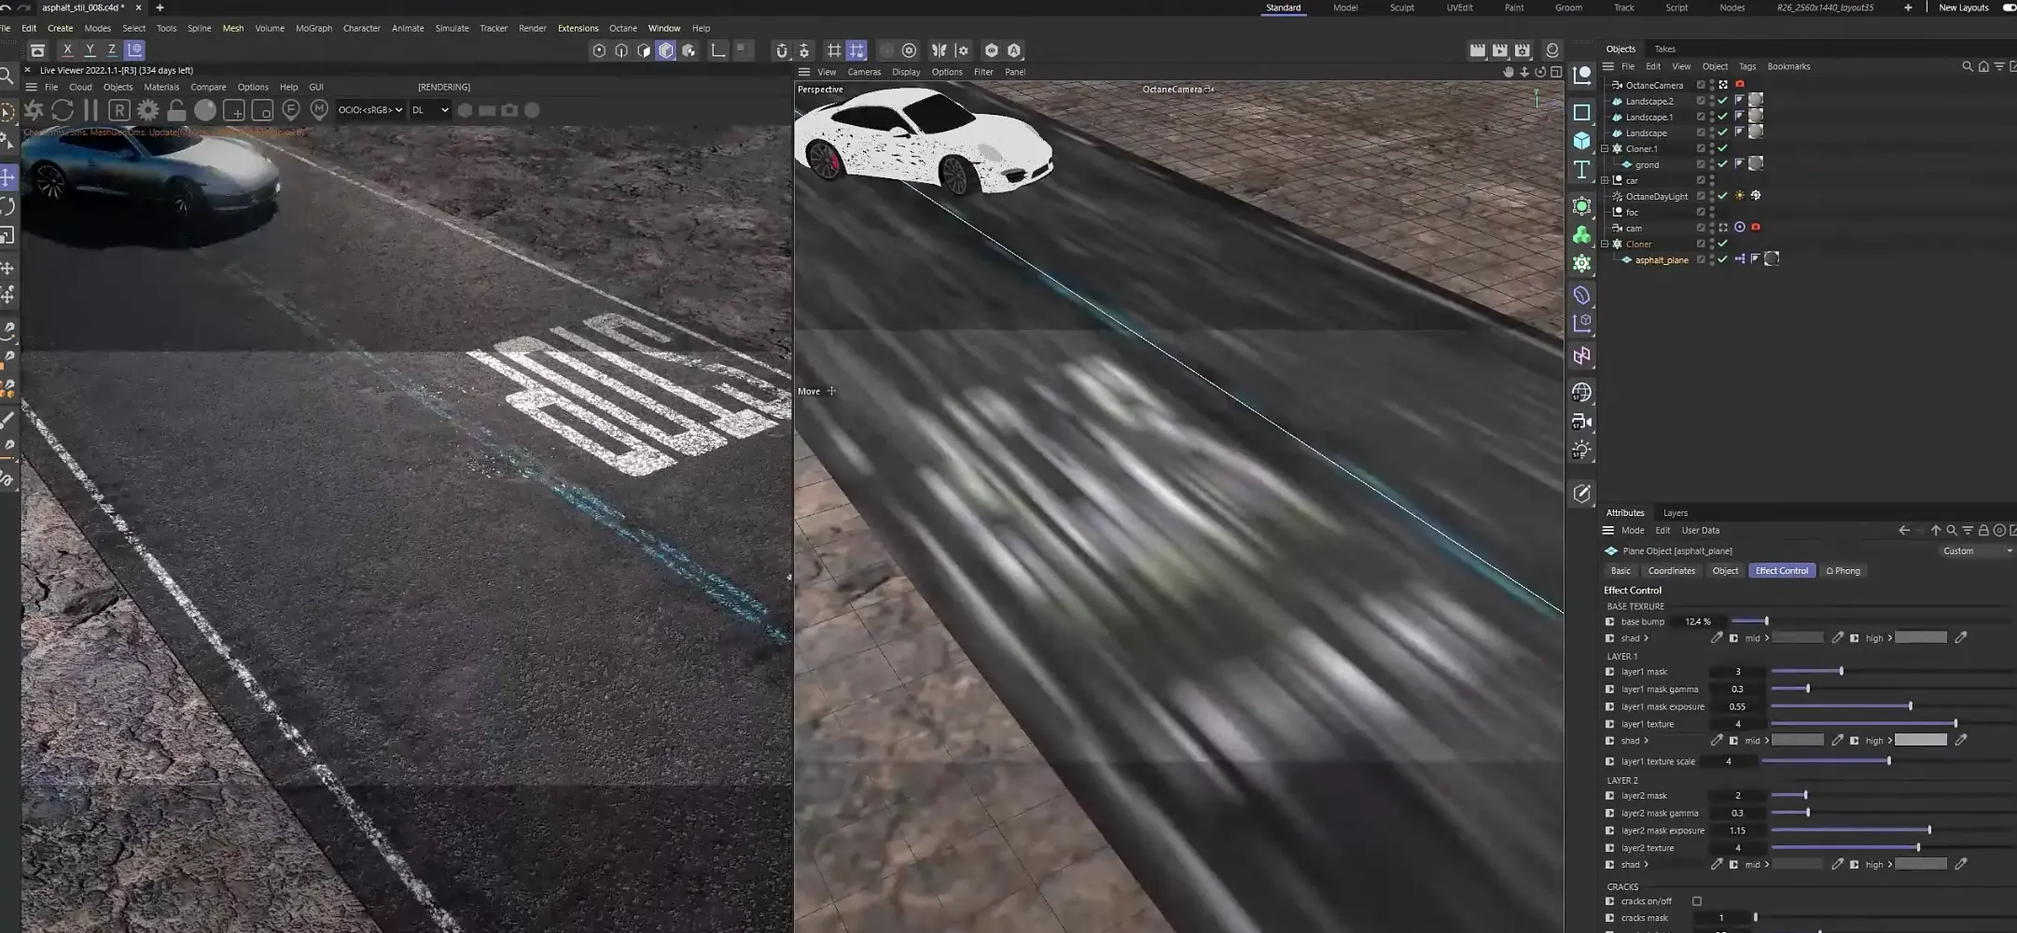Adjust the layer1 mask exposure slider
The width and height of the screenshot is (2017, 933).
coord(1910,706)
